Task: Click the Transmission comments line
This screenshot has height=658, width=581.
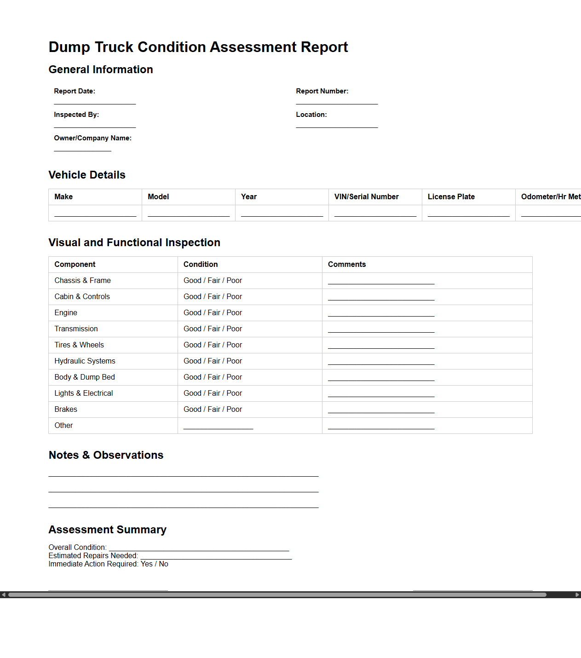Action: 380,331
